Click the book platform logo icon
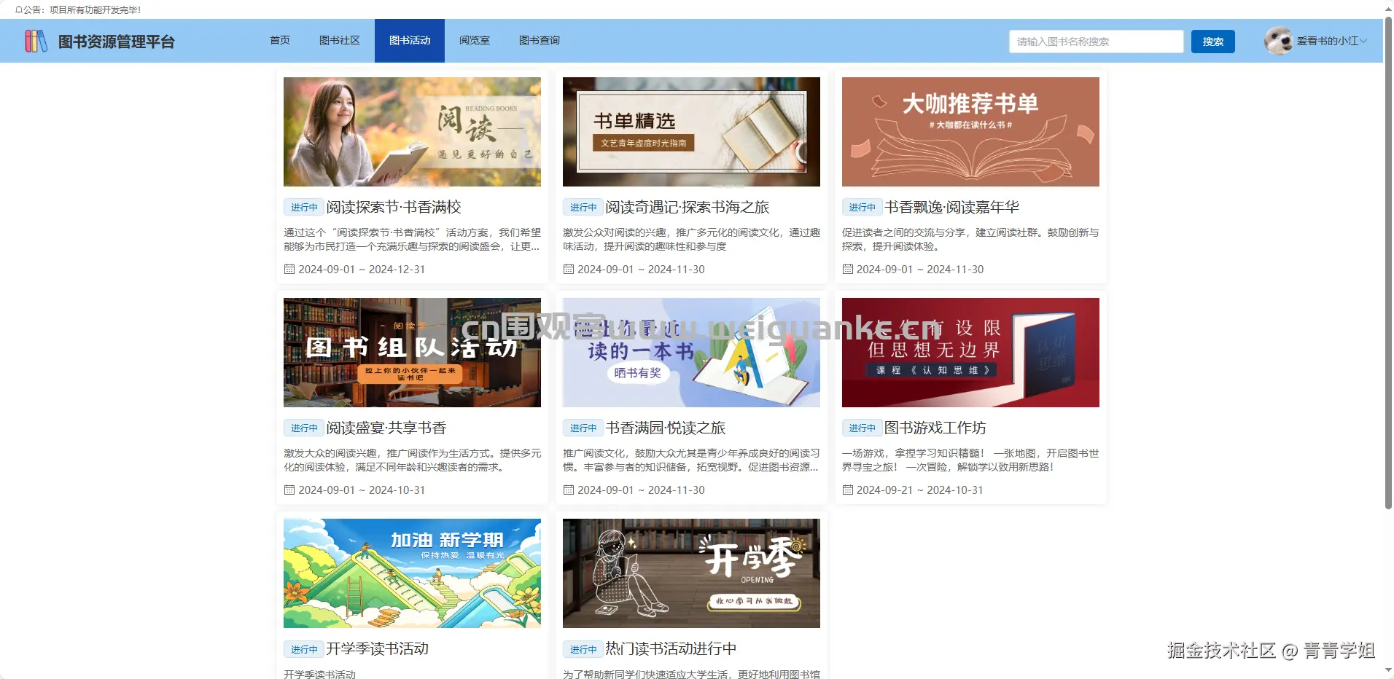This screenshot has width=1394, height=679. point(36,42)
